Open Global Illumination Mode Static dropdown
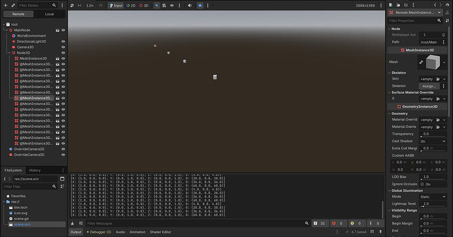This screenshot has width=453, height=237. point(433,196)
